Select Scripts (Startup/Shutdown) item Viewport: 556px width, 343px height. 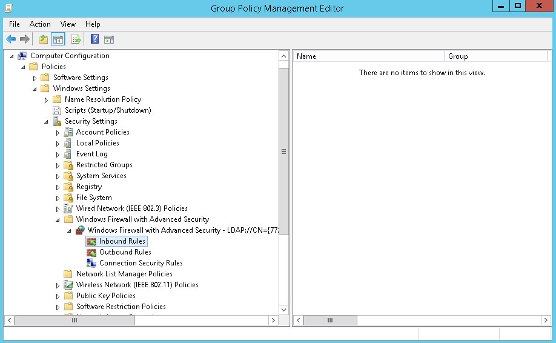108,110
